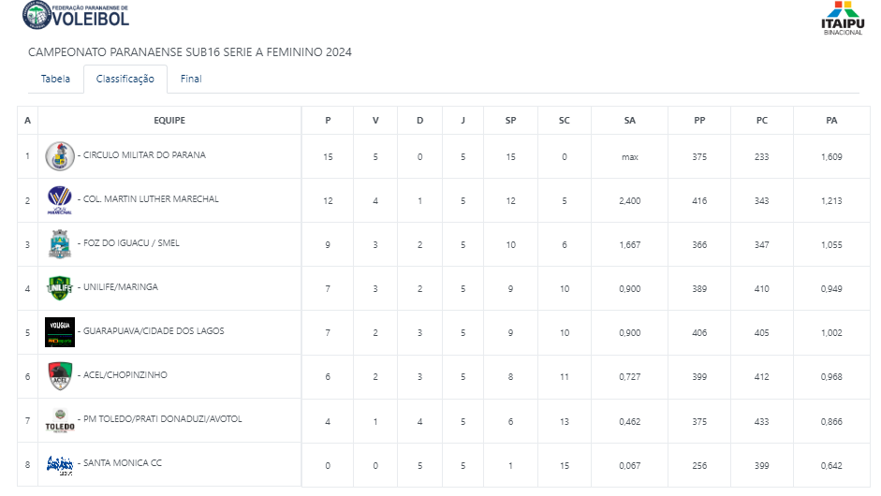Image resolution: width=881 pixels, height=496 pixels.
Task: Click the PM Toledo team logo
Action: coord(60,420)
